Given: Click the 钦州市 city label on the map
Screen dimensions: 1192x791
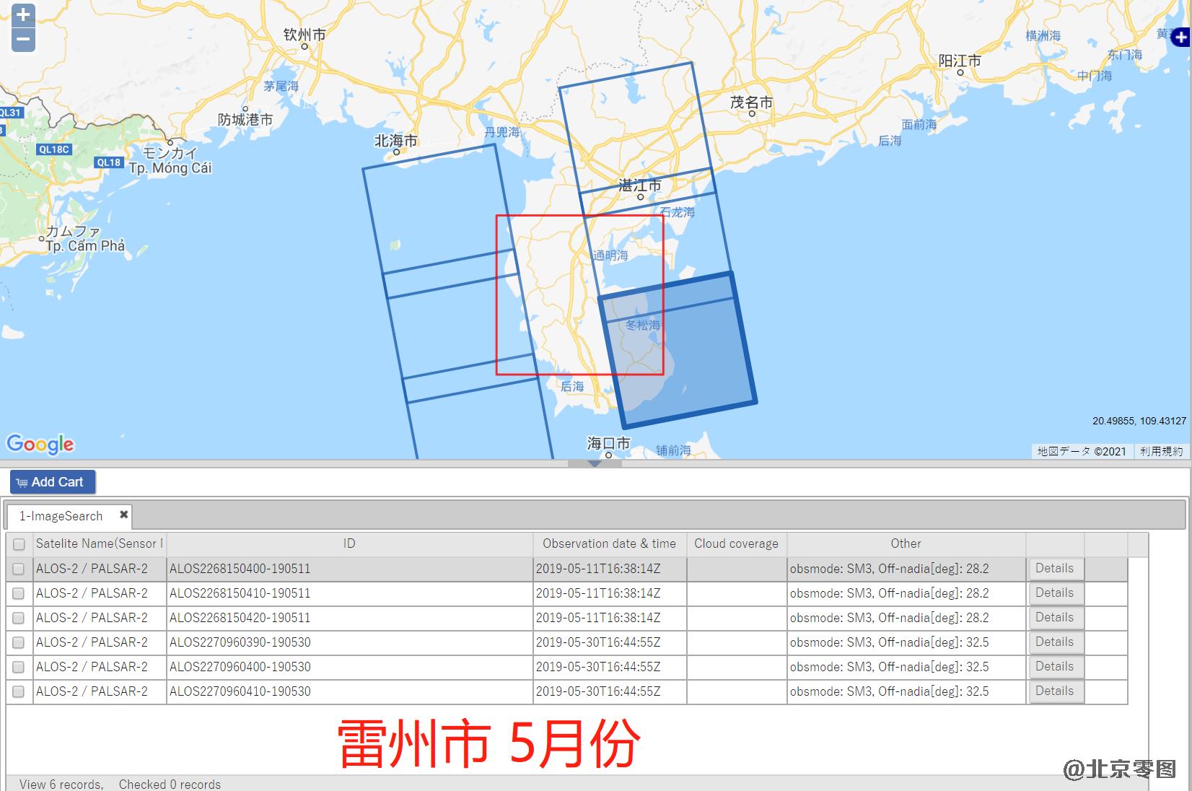Looking at the screenshot, I should point(304,35).
